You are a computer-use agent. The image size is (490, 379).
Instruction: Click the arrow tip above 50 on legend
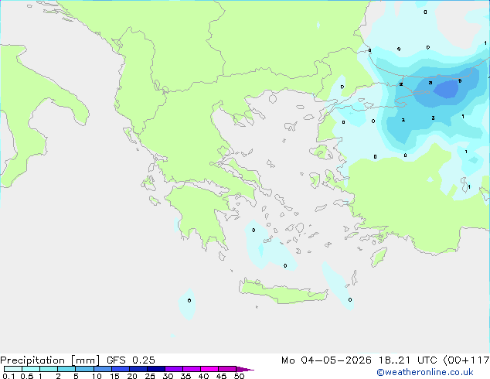(245, 369)
